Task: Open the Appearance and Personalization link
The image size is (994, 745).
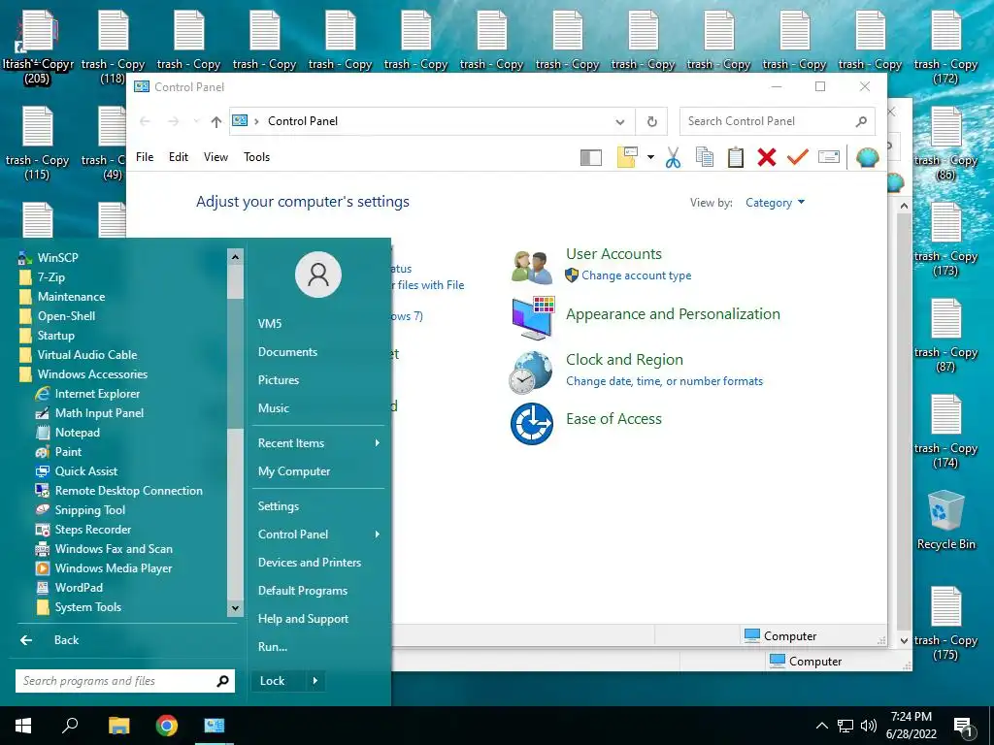Action: [x=673, y=314]
